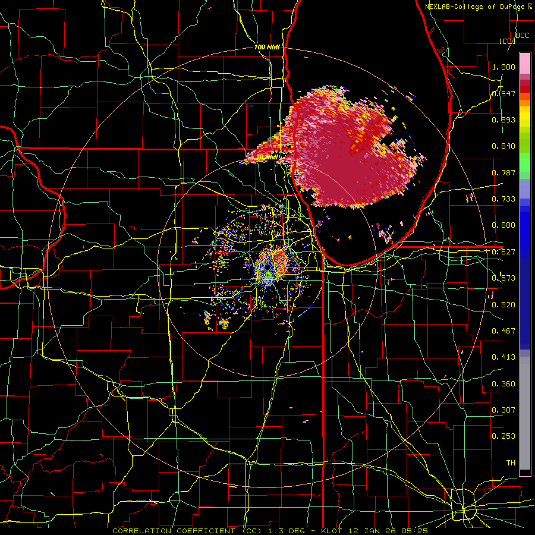This screenshot has width=535, height=535.
Task: Click the 0.733 scale value
Action: click(503, 199)
